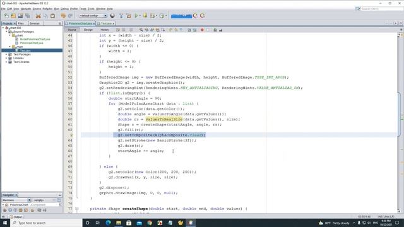Click the Undo arrow icon
Screen dimensions: 404x227
pyautogui.click(x=63, y=16)
